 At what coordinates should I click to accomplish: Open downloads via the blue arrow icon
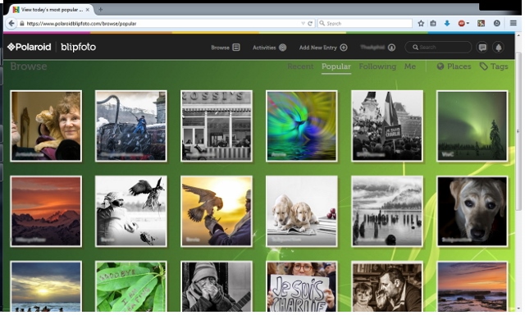pyautogui.click(x=446, y=24)
